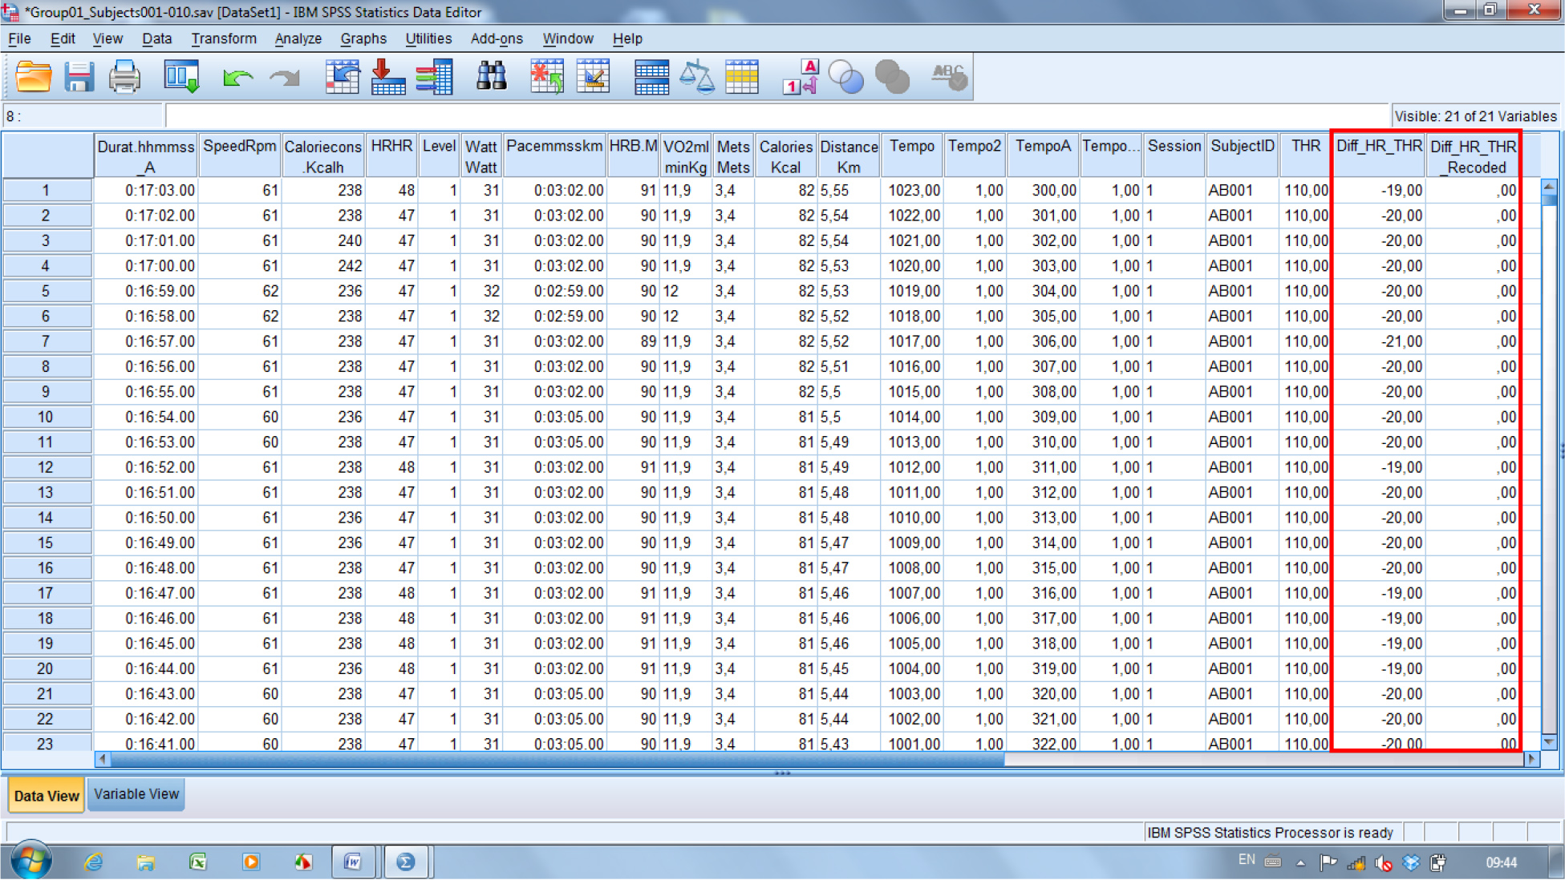1565x880 pixels.
Task: Click the Weight Cases scales icon
Action: (696, 78)
